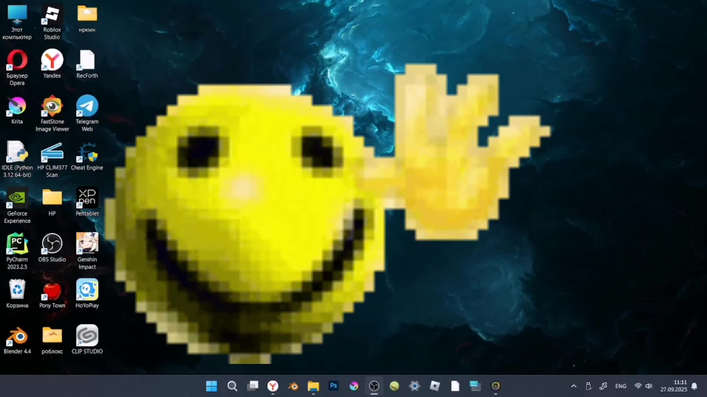
Task: Select the OBS Studio desktop shortcut
Action: click(x=52, y=248)
